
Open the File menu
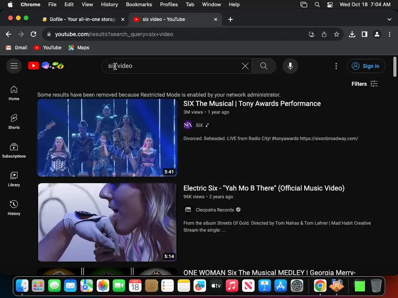52,4
